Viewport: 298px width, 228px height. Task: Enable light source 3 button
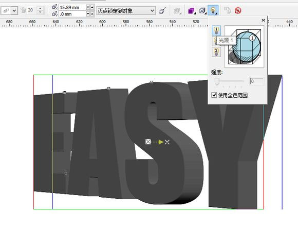[216, 52]
